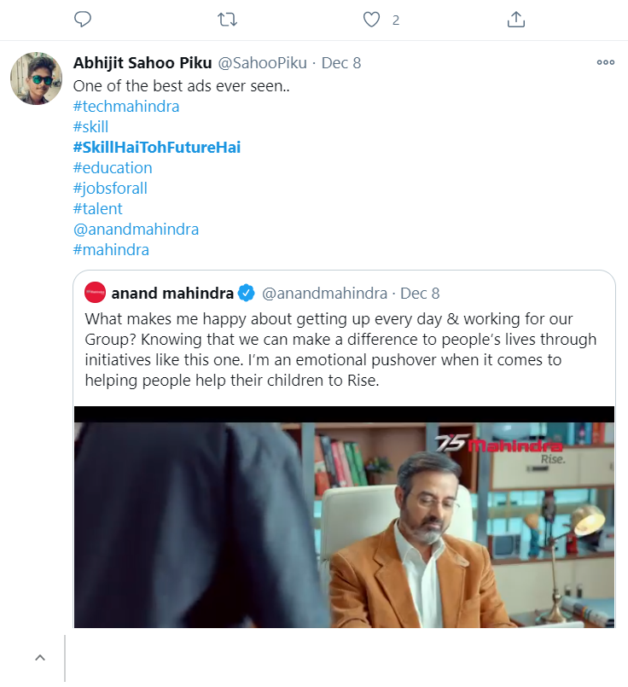Click the Abhijit Sahoo Piku display name
Viewport: 628px width, 687px height.
click(142, 63)
